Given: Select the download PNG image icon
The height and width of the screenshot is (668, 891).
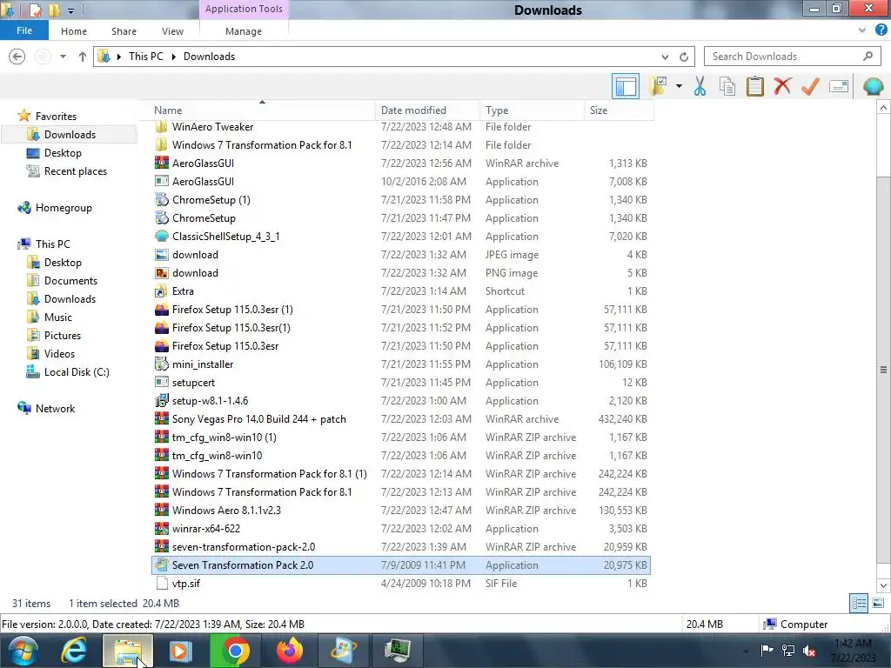Looking at the screenshot, I should (162, 272).
